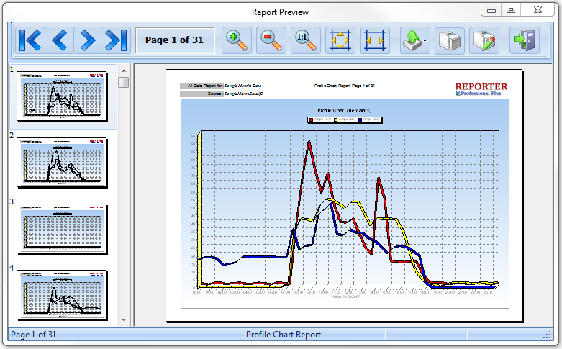Click the blue Amps L3 legend swatch
This screenshot has width=562, height=349.
(x=360, y=120)
